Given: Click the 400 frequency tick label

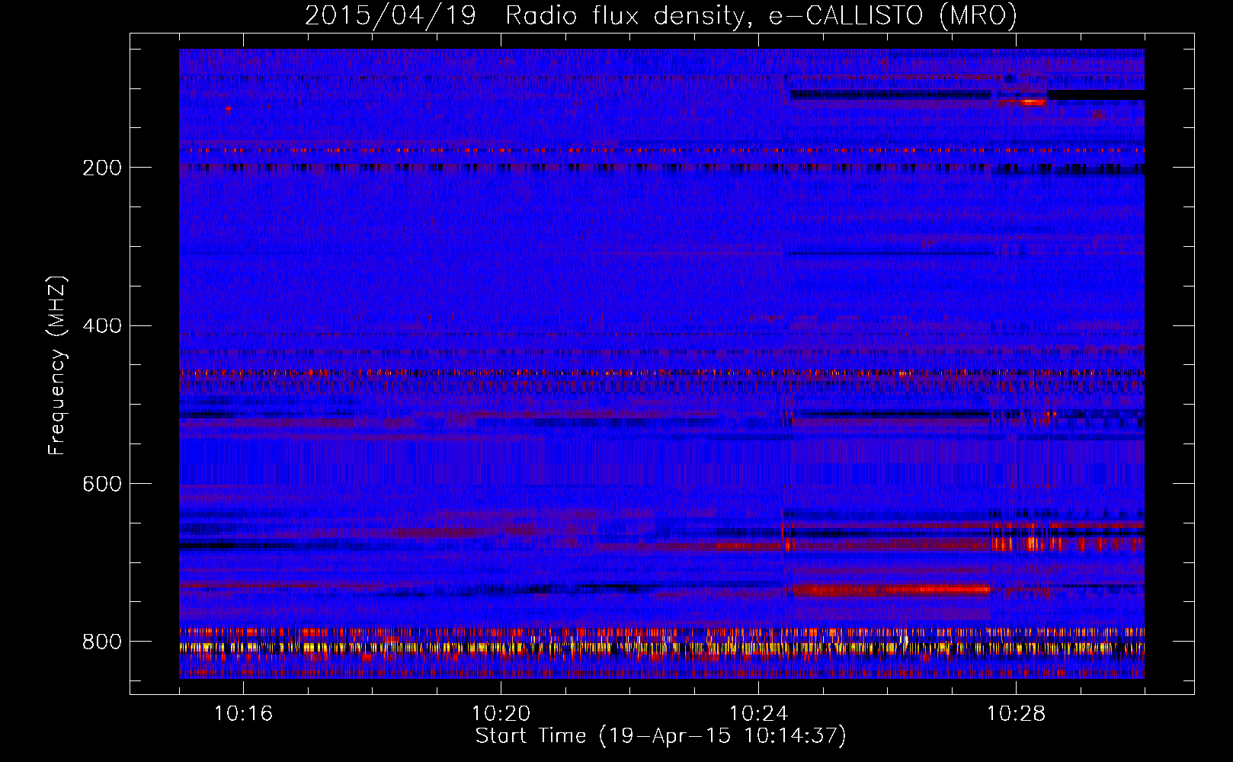Looking at the screenshot, I should coord(102,326).
